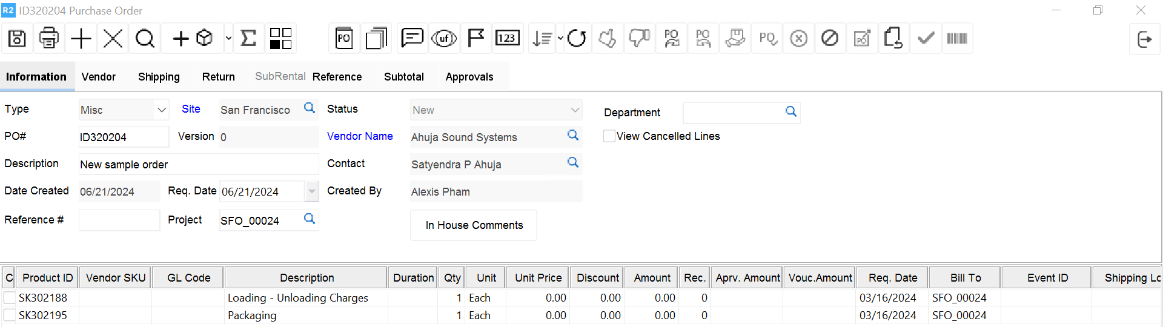Open the comment speech bubble icon
Screen dimensions: 1163x327
coord(412,39)
